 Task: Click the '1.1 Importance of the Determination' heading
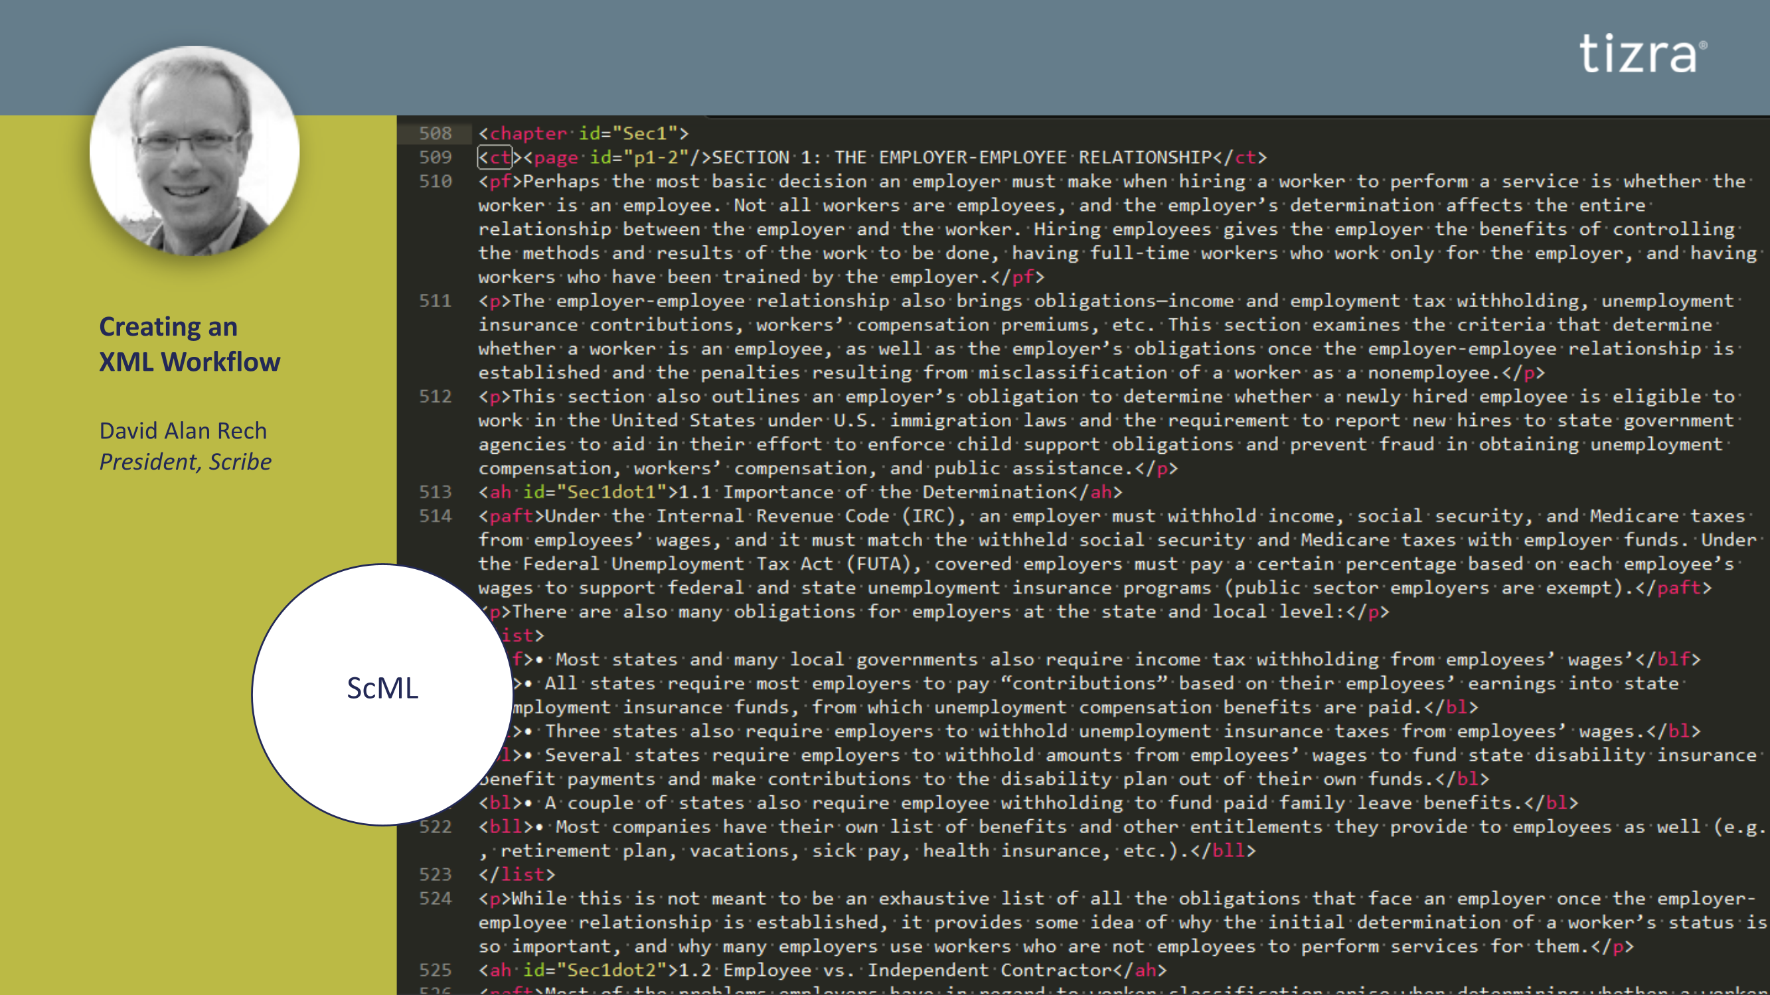click(x=872, y=492)
